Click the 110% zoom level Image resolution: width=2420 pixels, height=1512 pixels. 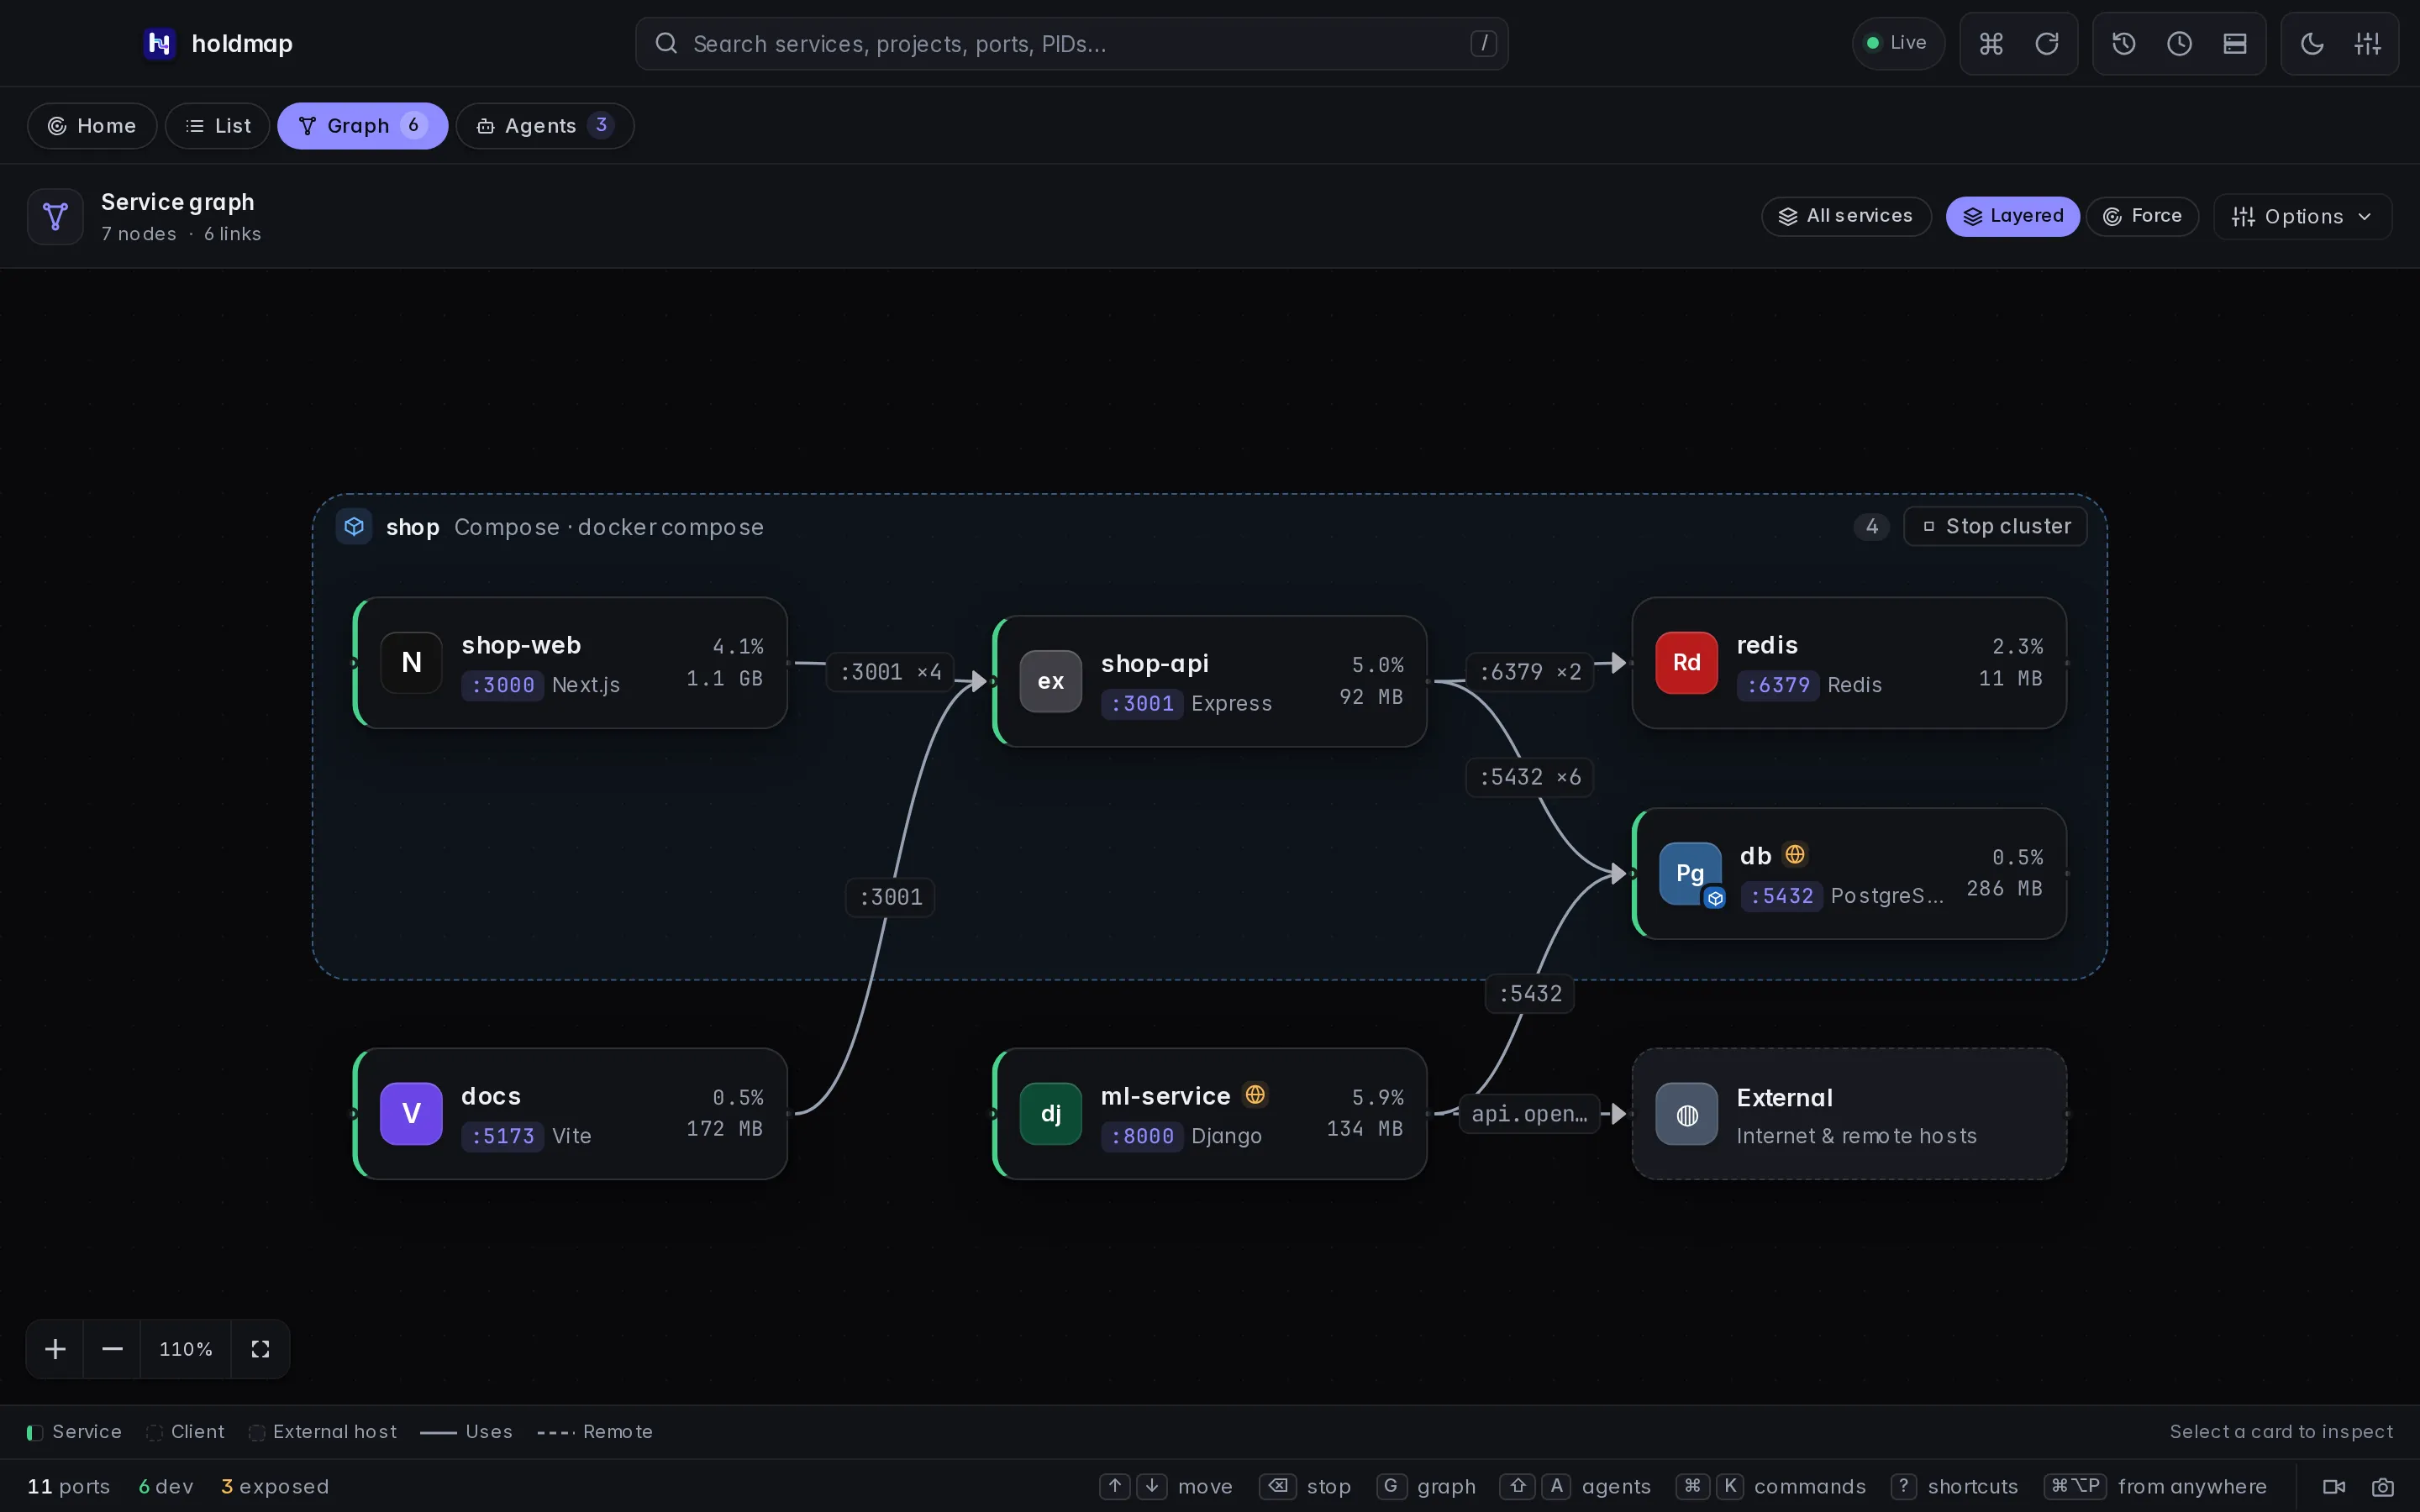(x=186, y=1349)
